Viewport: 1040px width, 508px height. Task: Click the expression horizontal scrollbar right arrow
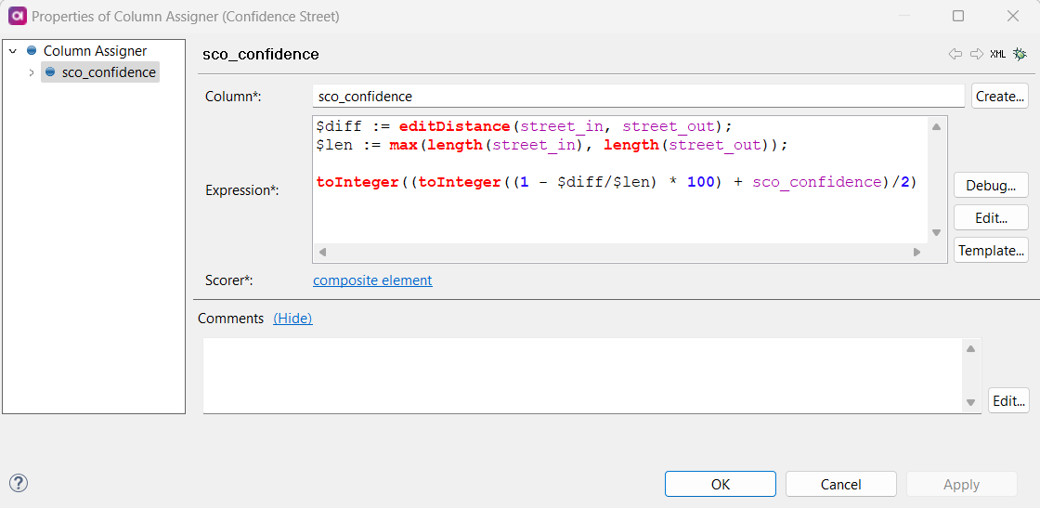point(916,252)
